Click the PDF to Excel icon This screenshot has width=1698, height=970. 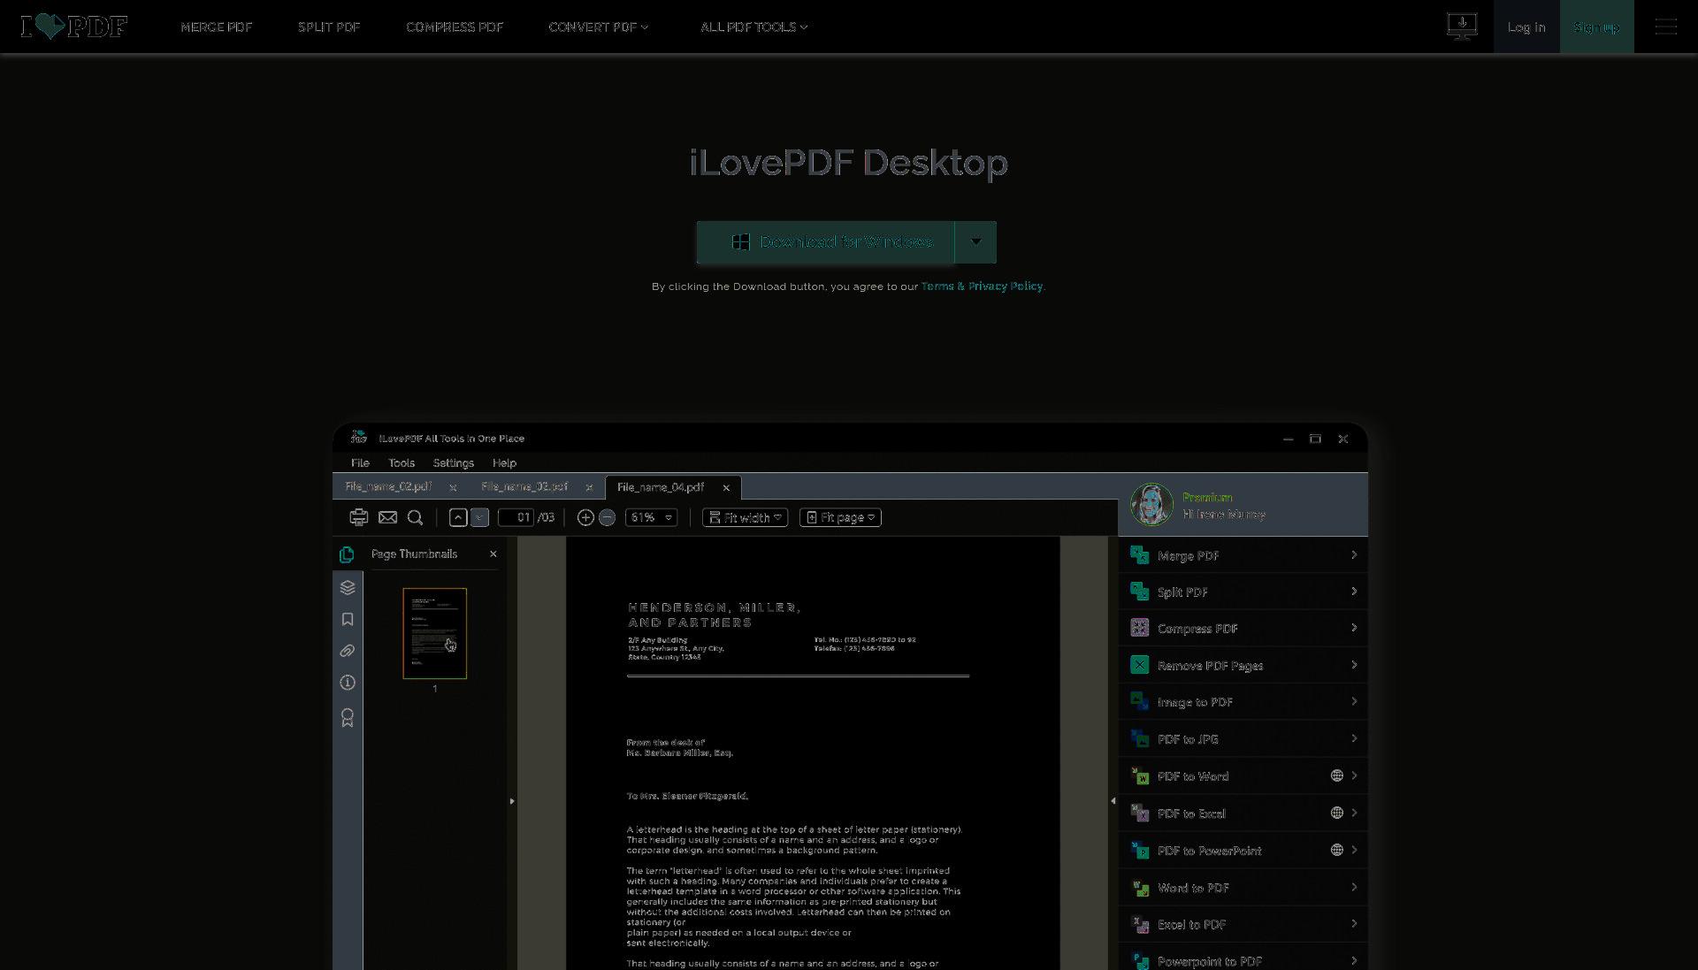[x=1140, y=813]
